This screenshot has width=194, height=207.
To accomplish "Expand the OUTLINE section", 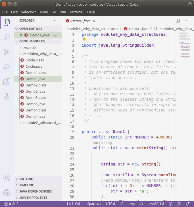I will click(x=26, y=179).
